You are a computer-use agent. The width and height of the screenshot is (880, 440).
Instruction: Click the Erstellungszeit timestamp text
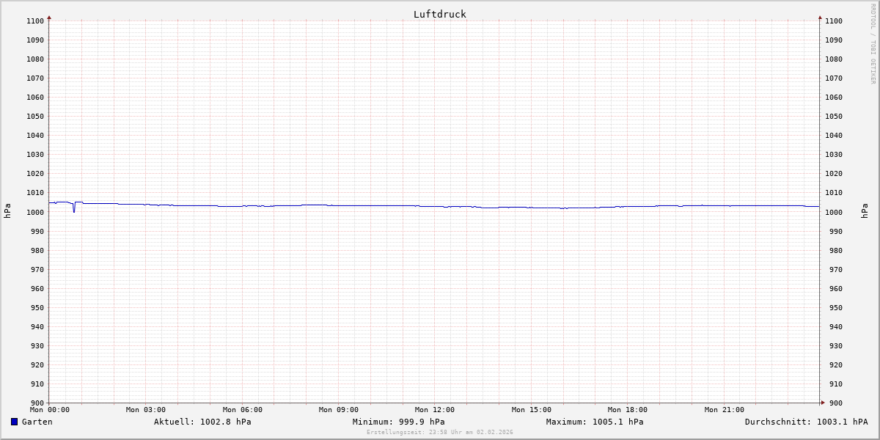click(439, 432)
